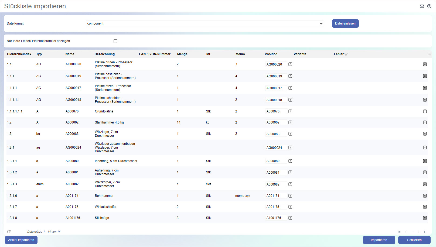Go to the previous page arrow
The height and width of the screenshot is (247, 436).
[x=406, y=232]
